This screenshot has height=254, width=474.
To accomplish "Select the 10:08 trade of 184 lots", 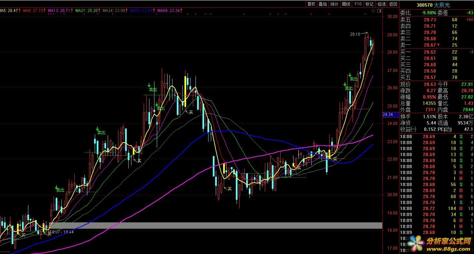I will click(437, 208).
